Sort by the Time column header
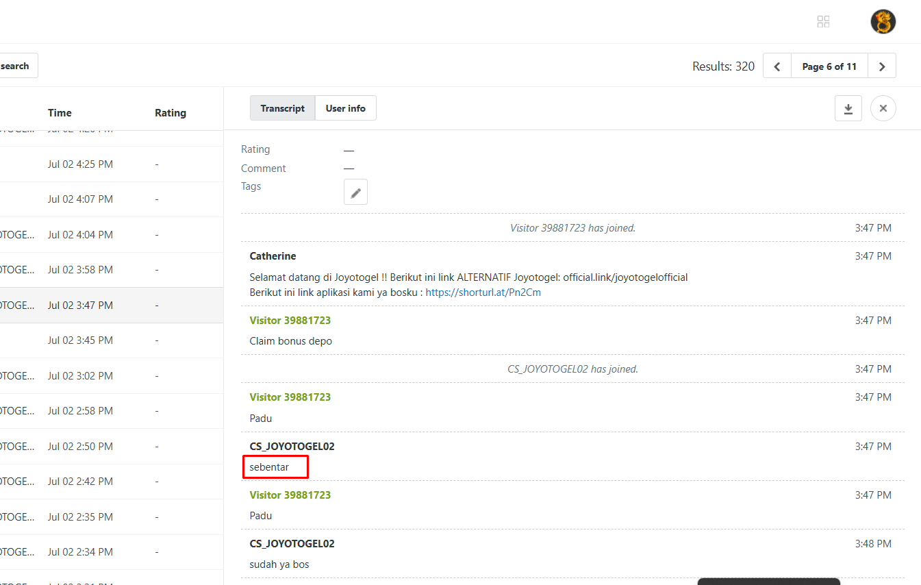This screenshot has width=921, height=585. click(x=60, y=113)
